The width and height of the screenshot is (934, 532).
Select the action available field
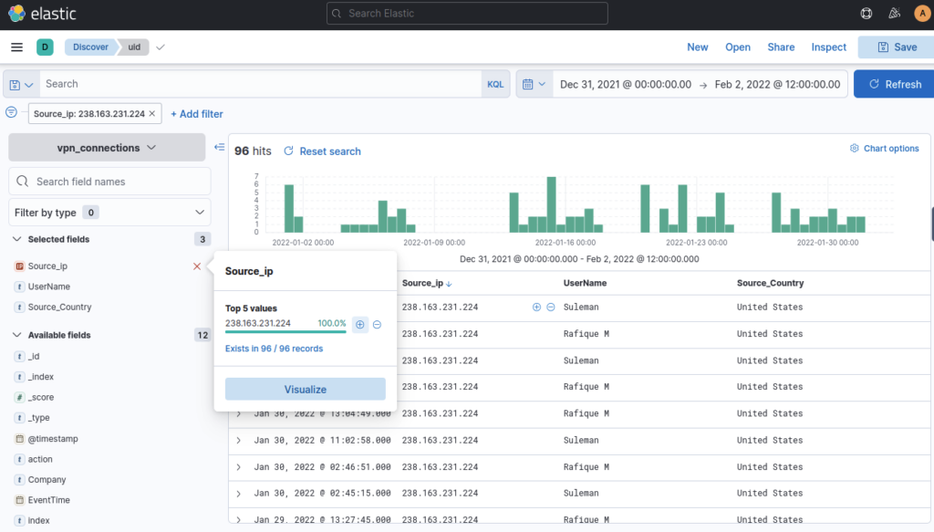click(40, 459)
